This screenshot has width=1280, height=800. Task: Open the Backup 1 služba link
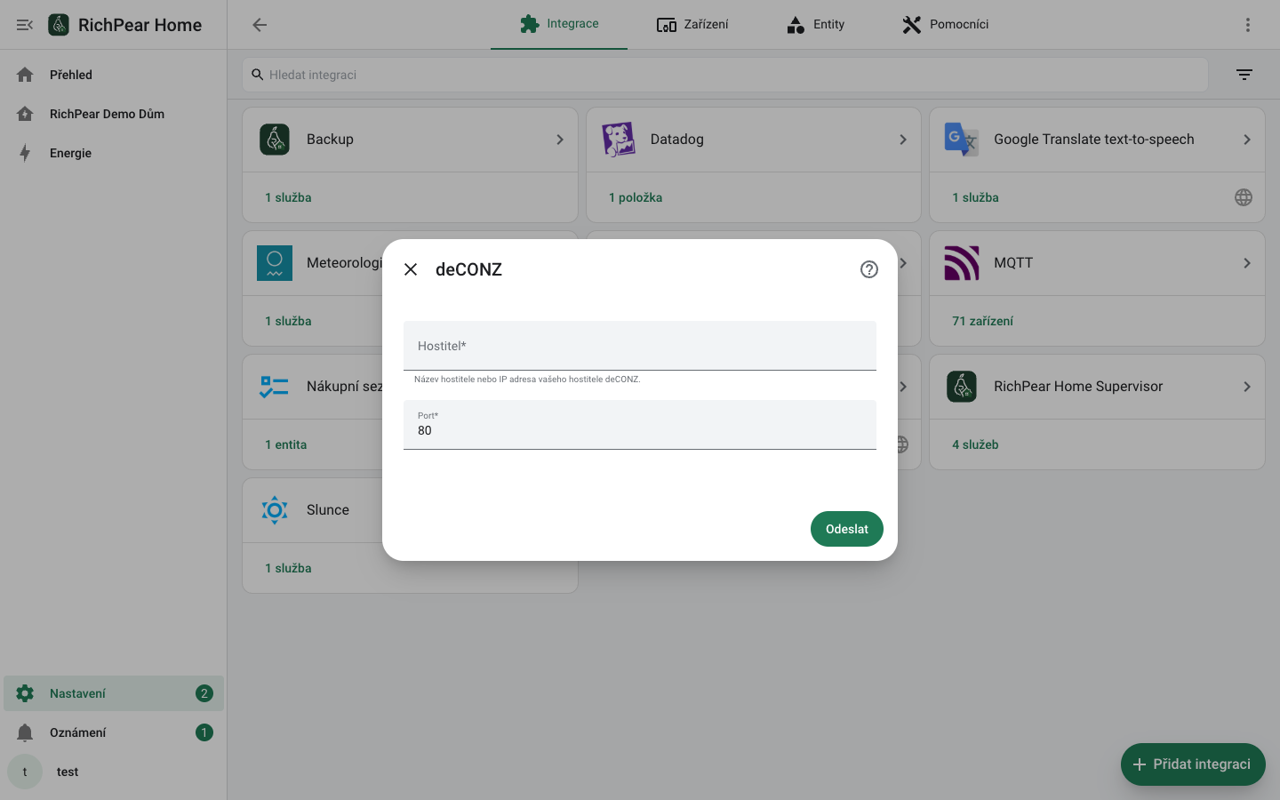pyautogui.click(x=288, y=197)
